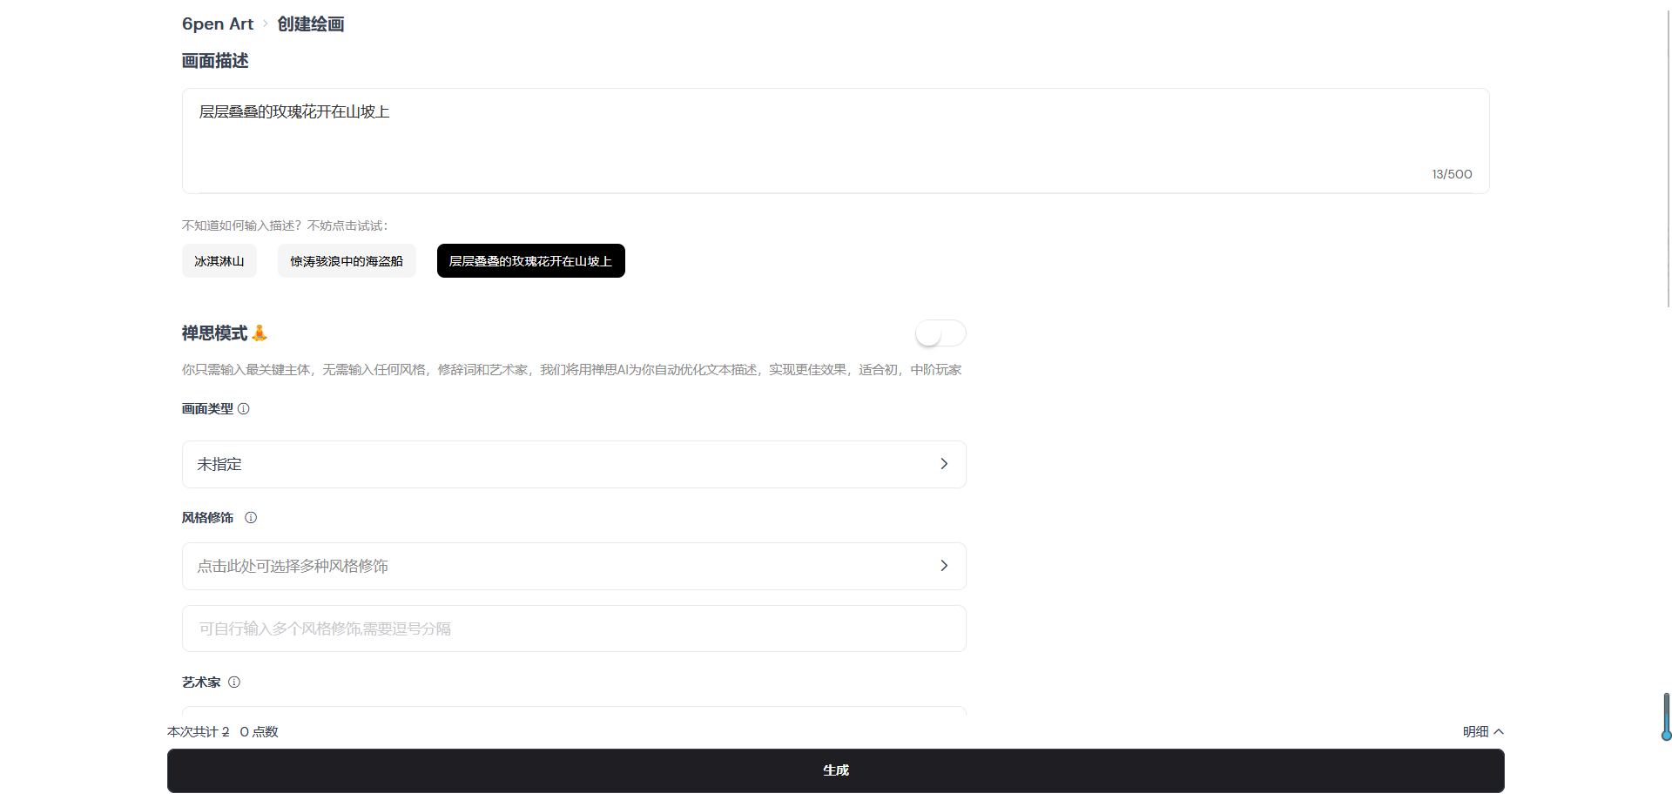1672x800 pixels.
Task: Open the info icon next to 艺术家
Action: tap(234, 682)
